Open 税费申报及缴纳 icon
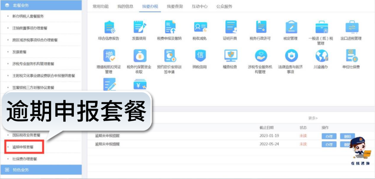The image size is (375, 179). click(x=169, y=27)
